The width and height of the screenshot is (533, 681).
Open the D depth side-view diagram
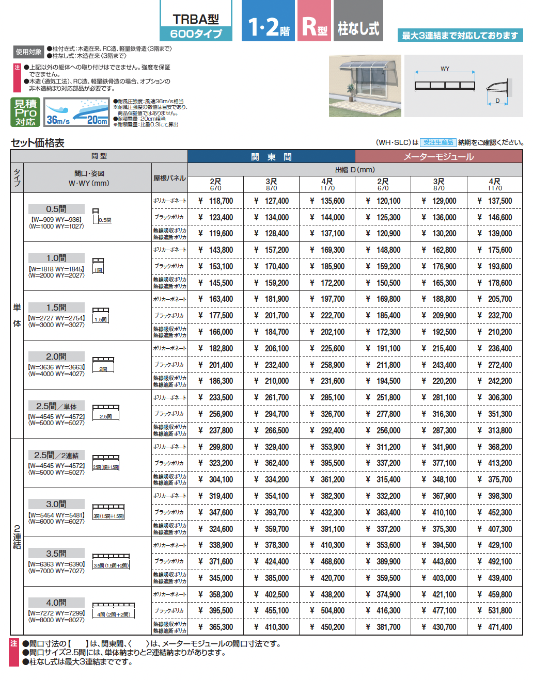pyautogui.click(x=499, y=91)
